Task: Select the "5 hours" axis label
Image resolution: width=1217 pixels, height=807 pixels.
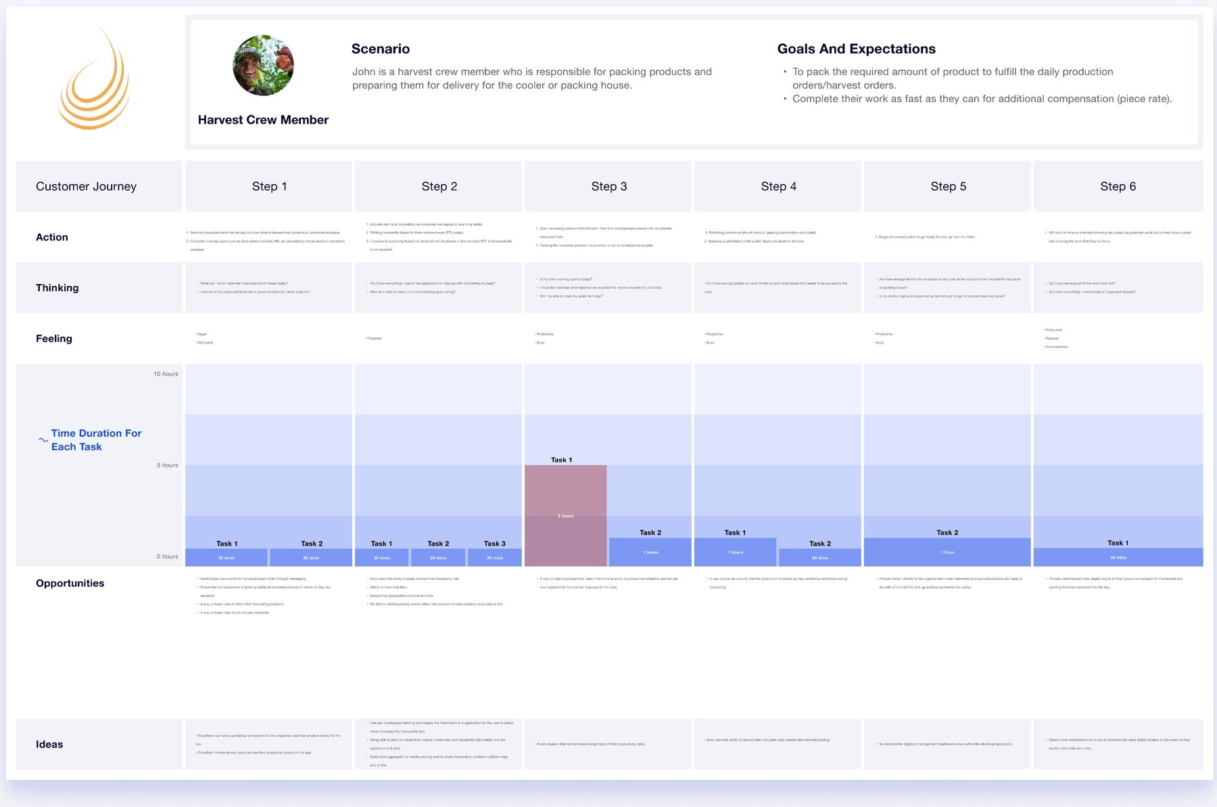Action: coord(168,465)
